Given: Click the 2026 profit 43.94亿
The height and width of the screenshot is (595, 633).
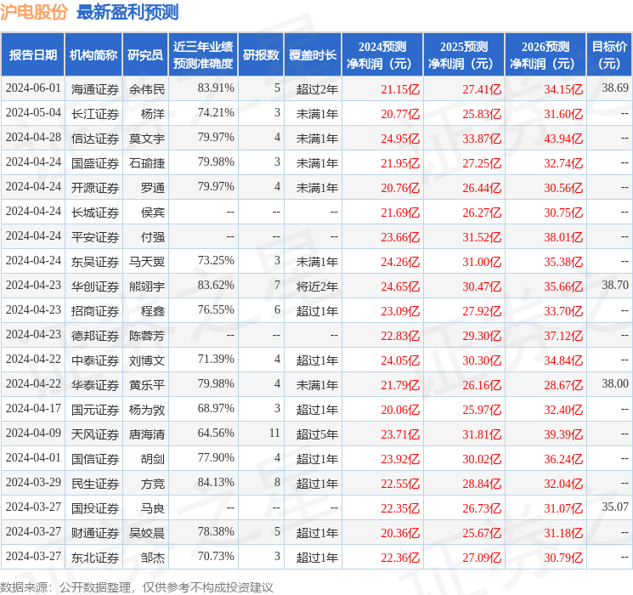Looking at the screenshot, I should point(563,139).
